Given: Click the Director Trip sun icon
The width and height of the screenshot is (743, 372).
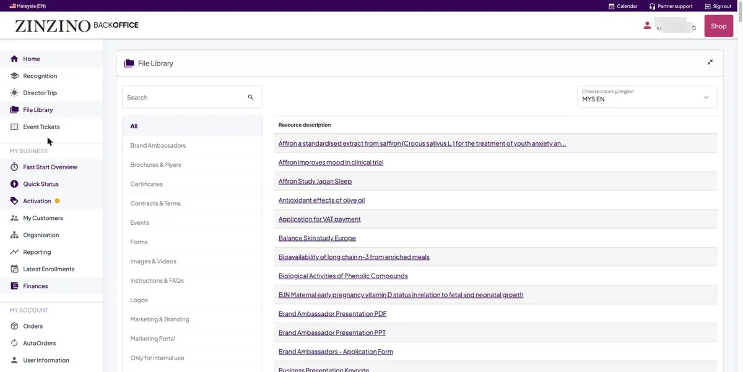Looking at the screenshot, I should [x=14, y=93].
